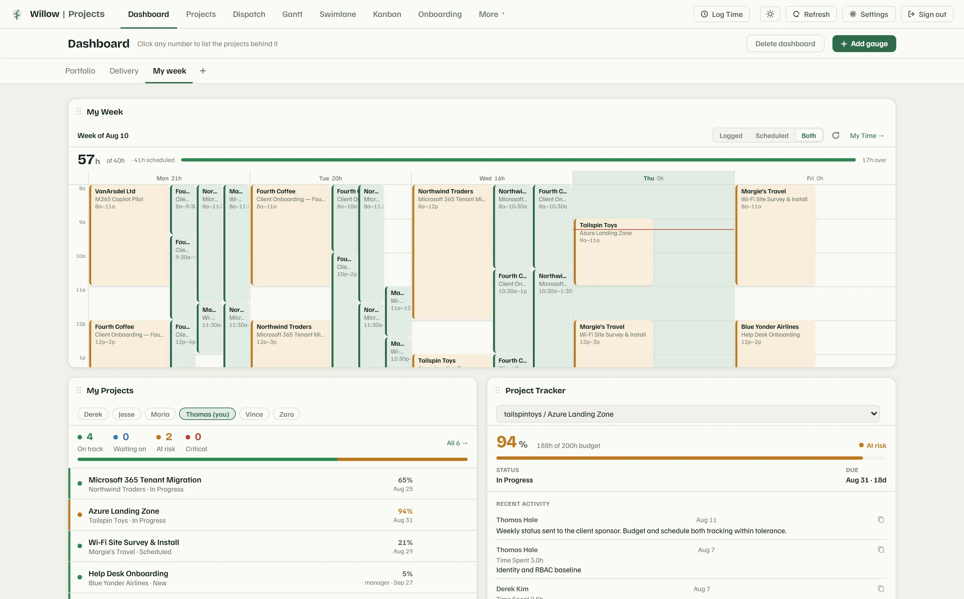Click the Mon 21h day column header

[x=169, y=178]
